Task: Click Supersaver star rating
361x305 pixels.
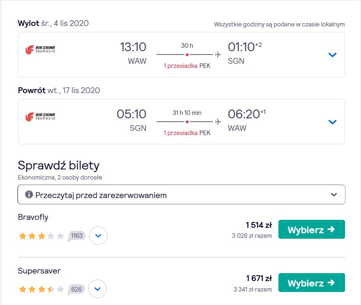Action: (42, 289)
